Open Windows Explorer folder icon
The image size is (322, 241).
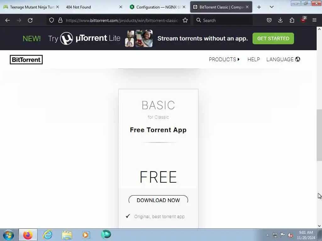67,235
